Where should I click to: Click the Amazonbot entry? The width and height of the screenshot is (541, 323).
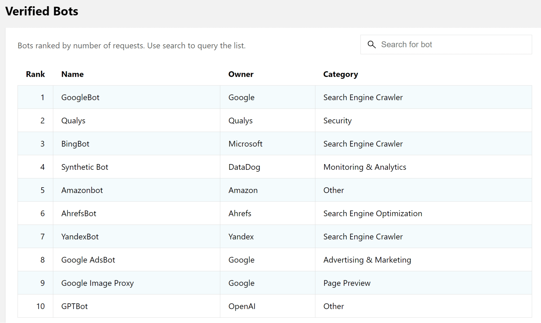82,190
